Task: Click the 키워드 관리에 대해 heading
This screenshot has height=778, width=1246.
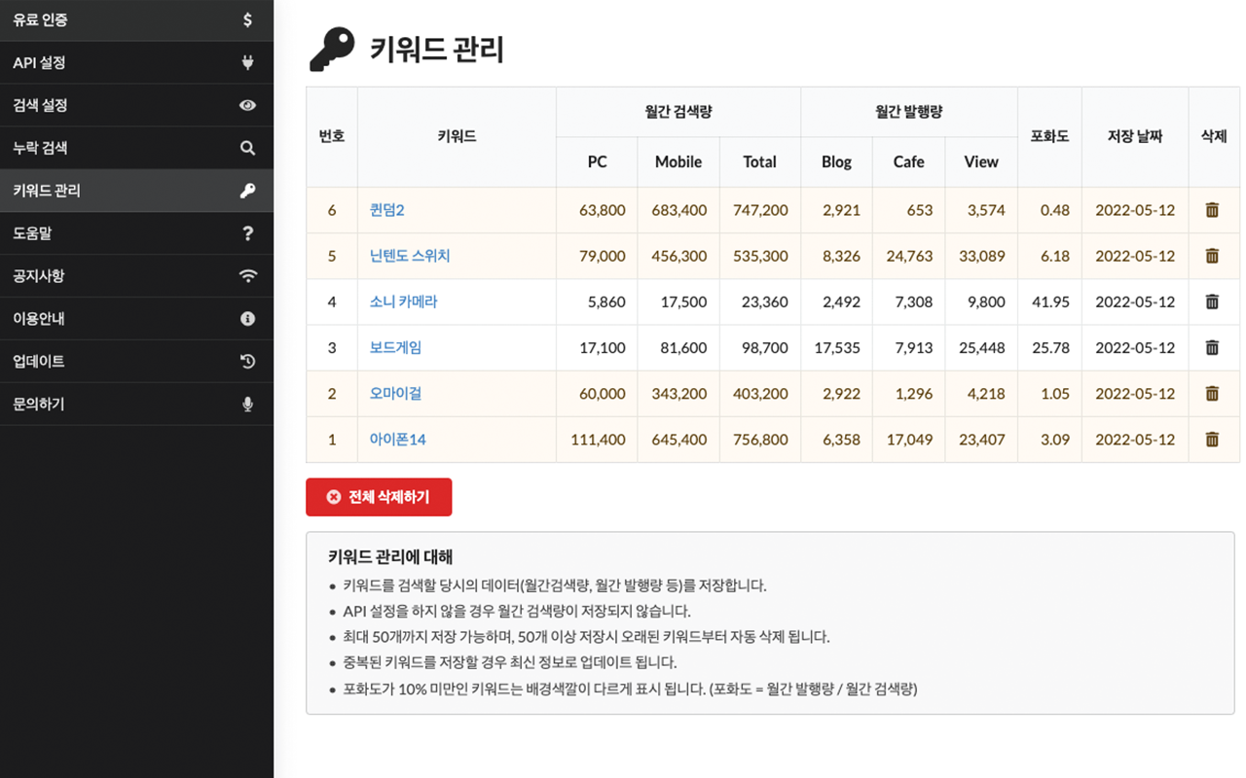Action: (x=390, y=557)
